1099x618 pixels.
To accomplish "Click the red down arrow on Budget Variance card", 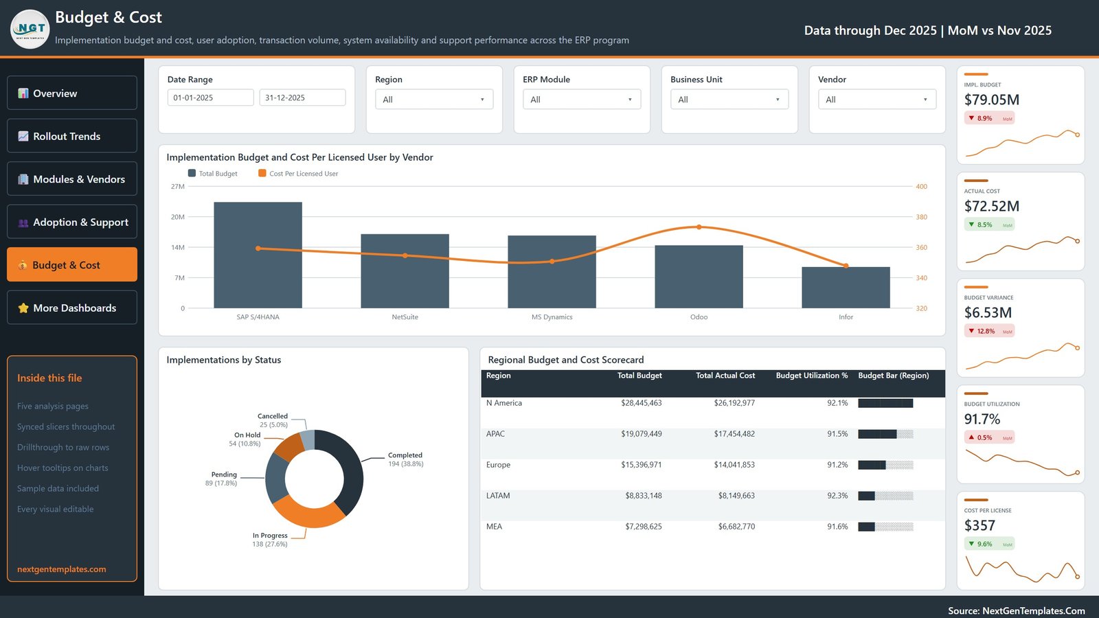I will (x=971, y=331).
